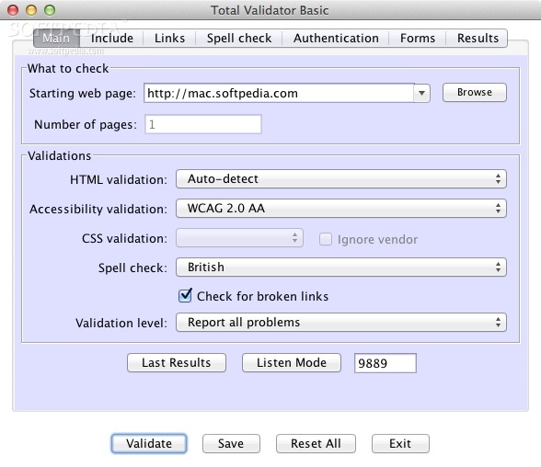The width and height of the screenshot is (541, 467).
Task: Expand the starting web page history dropdown arrow
Action: click(421, 93)
